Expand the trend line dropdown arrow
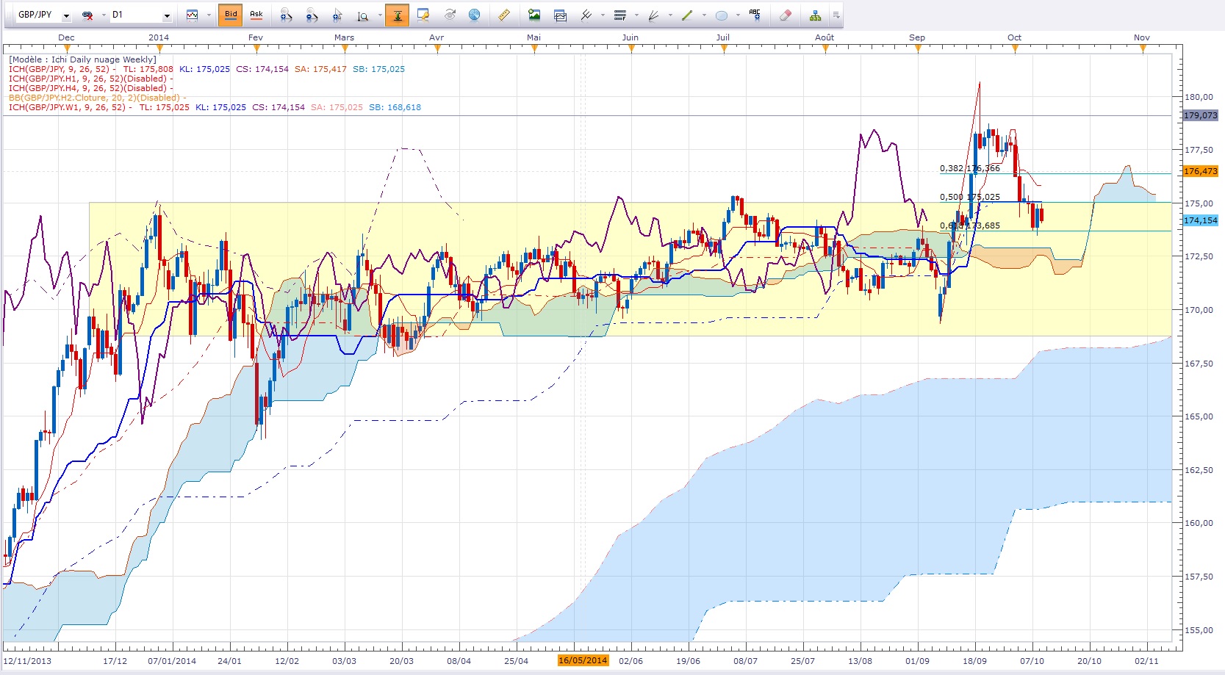 click(x=704, y=15)
